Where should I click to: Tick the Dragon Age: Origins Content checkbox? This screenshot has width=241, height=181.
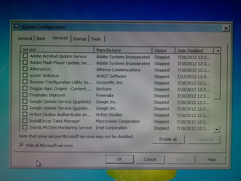[x=25, y=88]
